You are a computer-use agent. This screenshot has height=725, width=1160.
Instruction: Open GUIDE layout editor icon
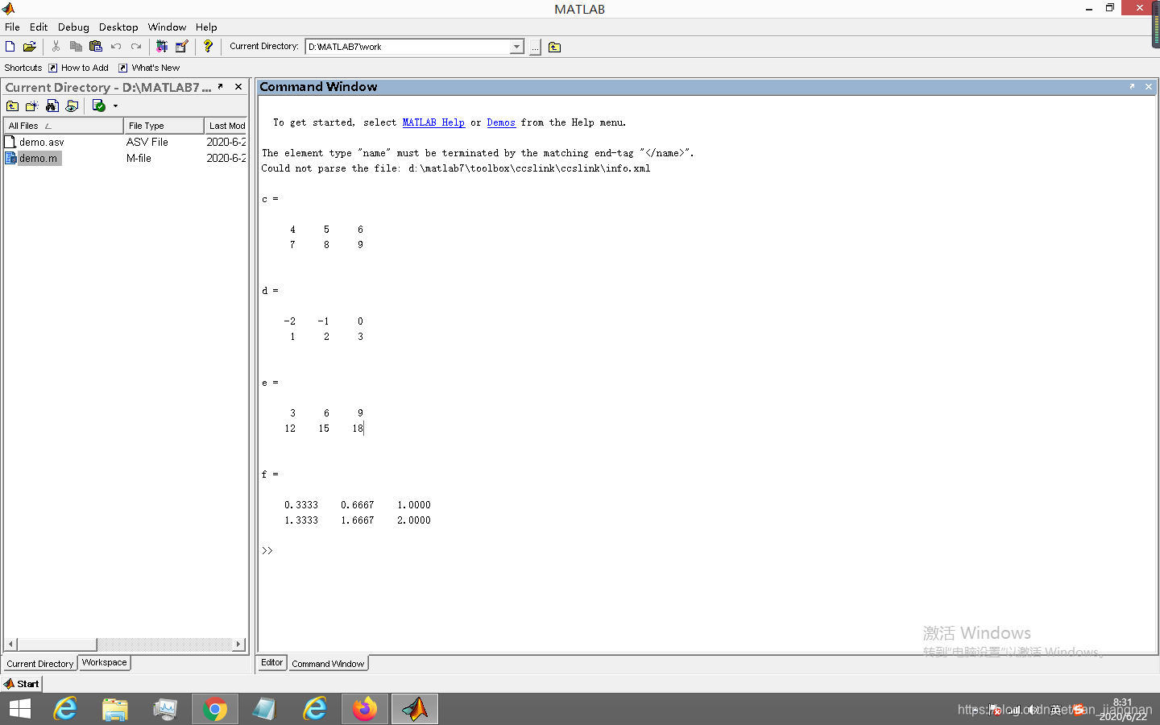coord(181,47)
